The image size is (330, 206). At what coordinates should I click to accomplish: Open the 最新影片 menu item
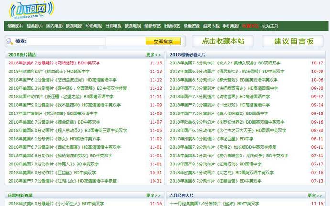click(x=15, y=26)
